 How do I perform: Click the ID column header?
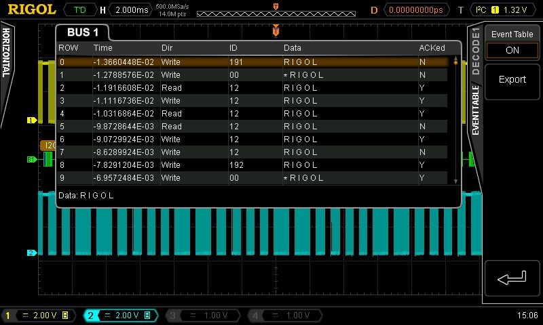pos(233,48)
